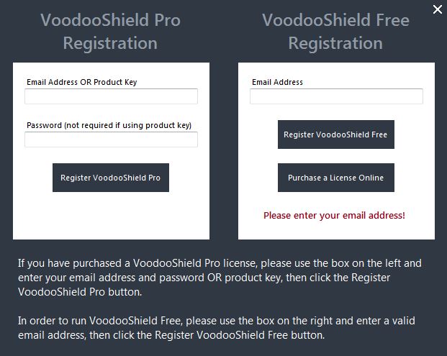The width and height of the screenshot is (447, 356).
Task: Click the 'Email Address' label in Free panel
Action: (277, 82)
